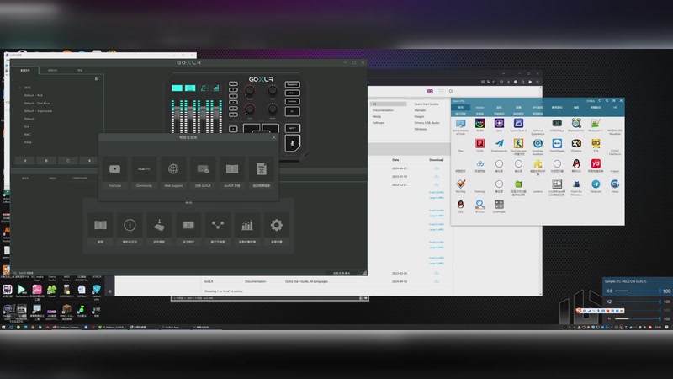The image size is (673, 379).
Task: Open the gear settings tile in GoXLR
Action: (277, 228)
